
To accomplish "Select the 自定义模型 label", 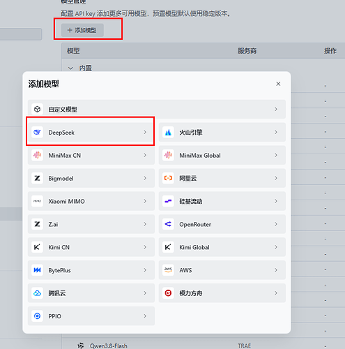I will (63, 110).
